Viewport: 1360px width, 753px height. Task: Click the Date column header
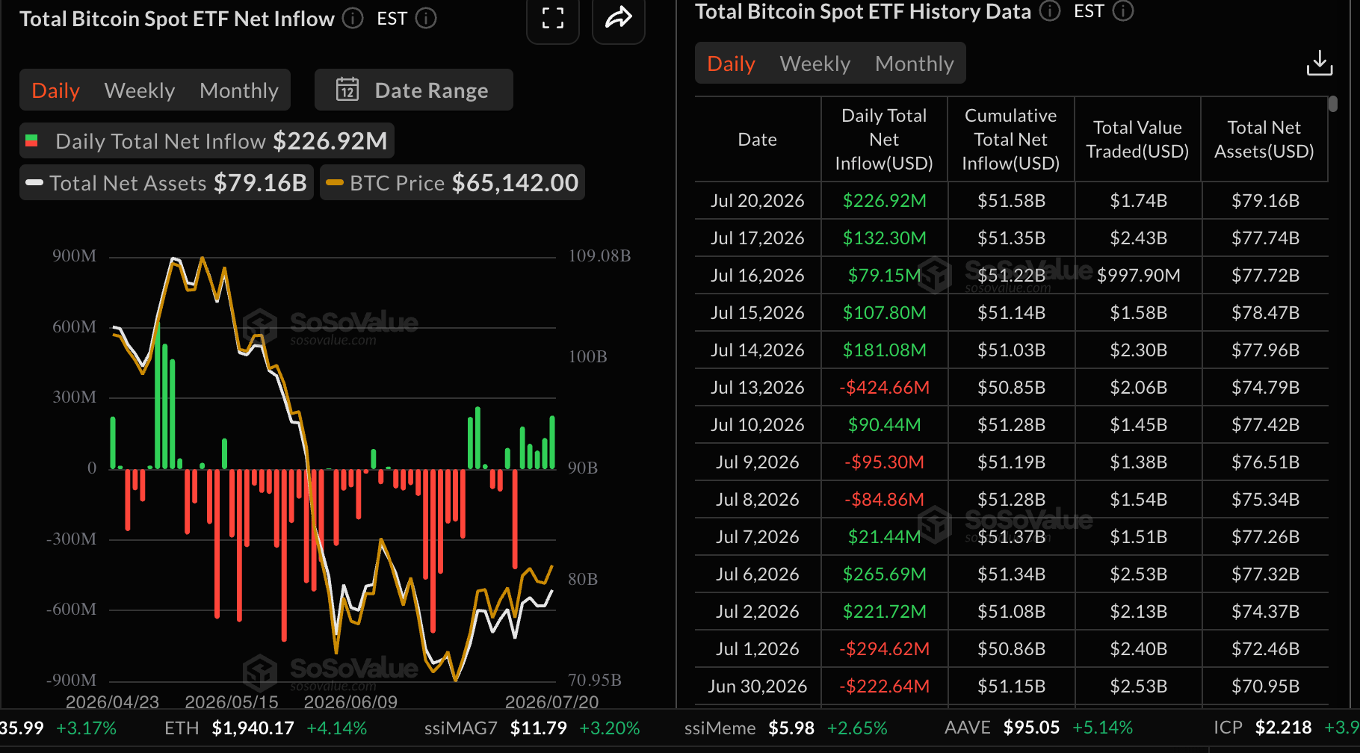[x=758, y=140]
